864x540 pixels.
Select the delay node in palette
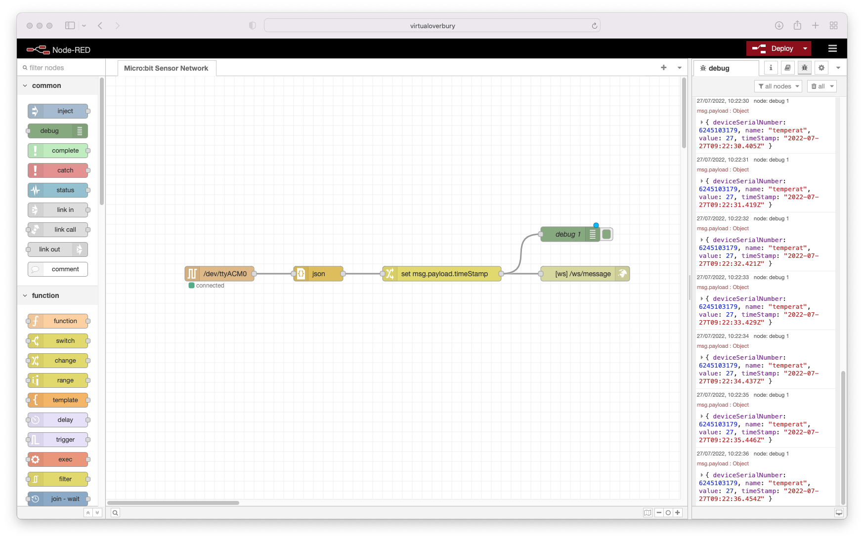point(58,420)
